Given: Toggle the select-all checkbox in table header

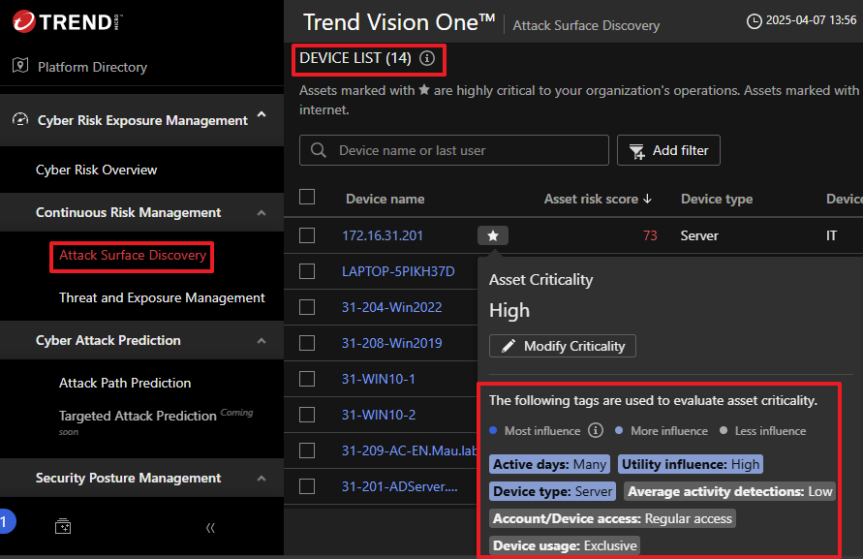Looking at the screenshot, I should click(307, 198).
